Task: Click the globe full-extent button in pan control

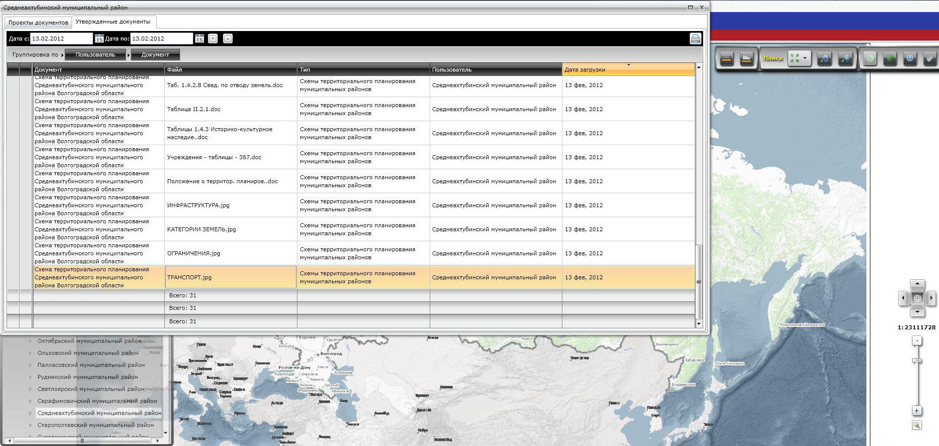Action: (917, 298)
